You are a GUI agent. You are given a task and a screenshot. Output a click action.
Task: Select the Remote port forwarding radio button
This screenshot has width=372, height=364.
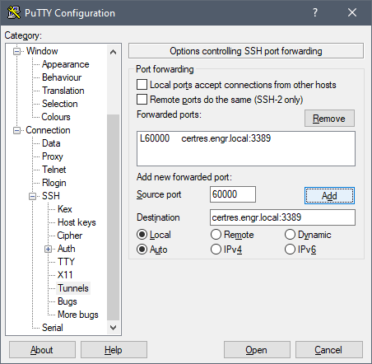(x=216, y=235)
